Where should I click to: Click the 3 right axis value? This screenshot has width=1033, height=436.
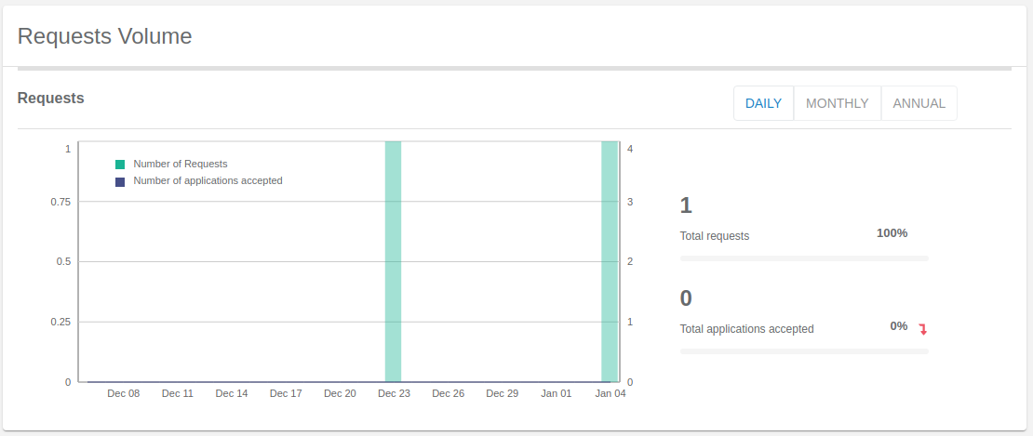coord(630,202)
